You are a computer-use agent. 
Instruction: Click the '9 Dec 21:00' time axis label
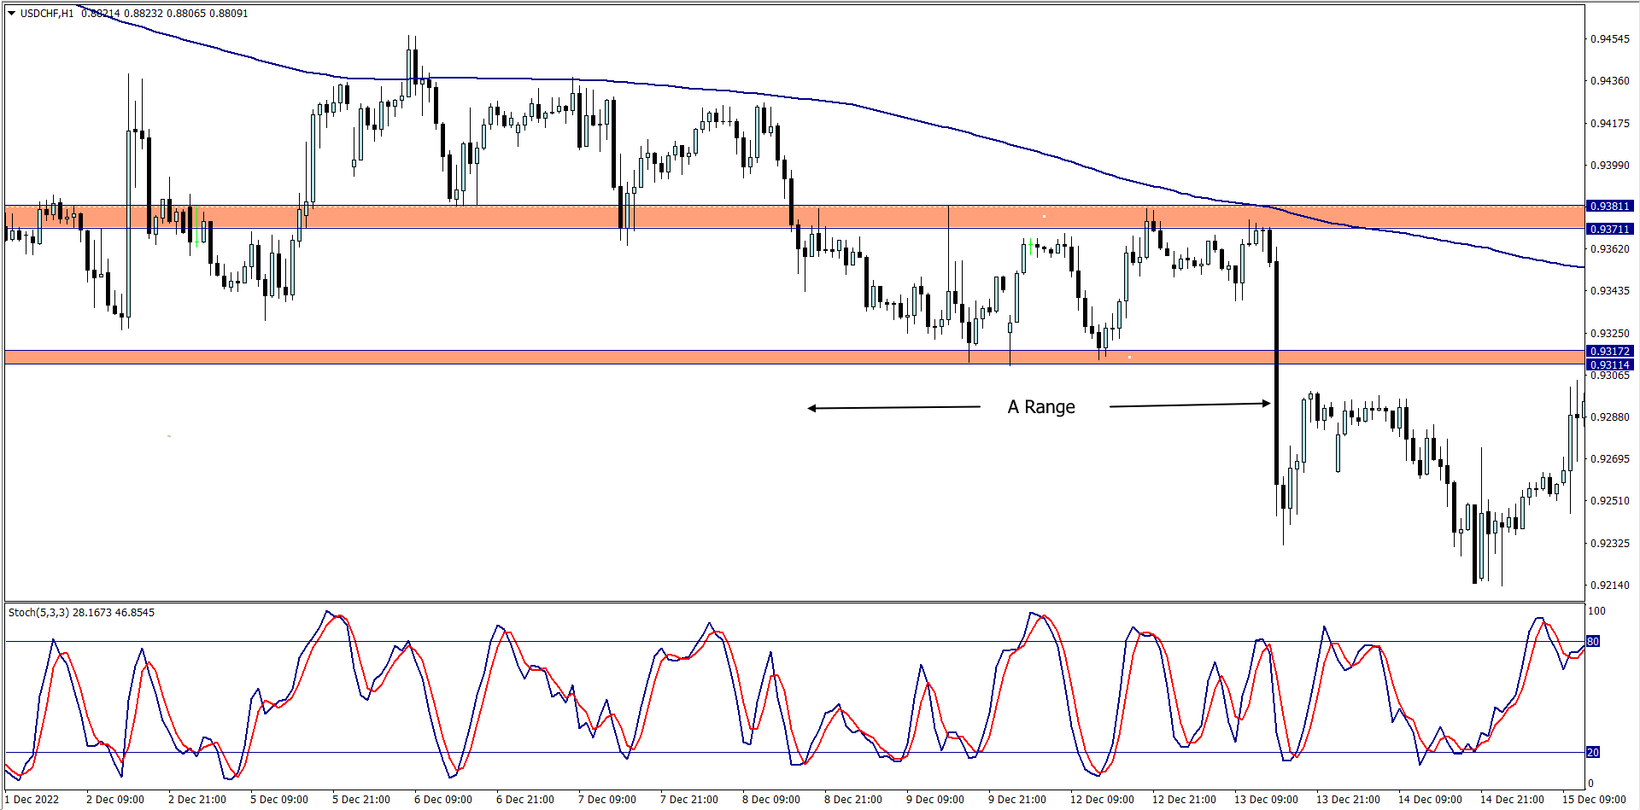1017,800
